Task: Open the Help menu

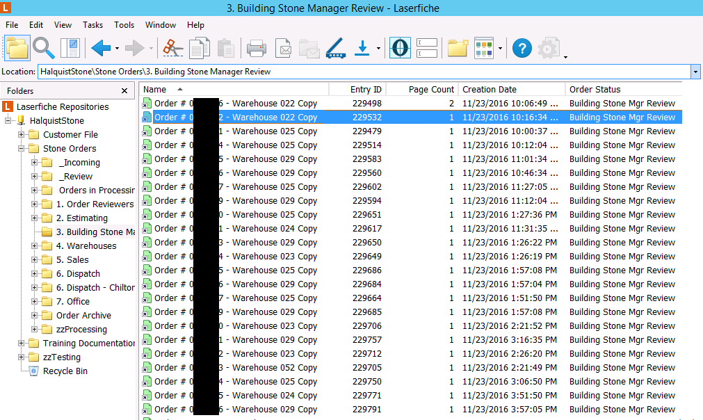Action: click(x=195, y=25)
